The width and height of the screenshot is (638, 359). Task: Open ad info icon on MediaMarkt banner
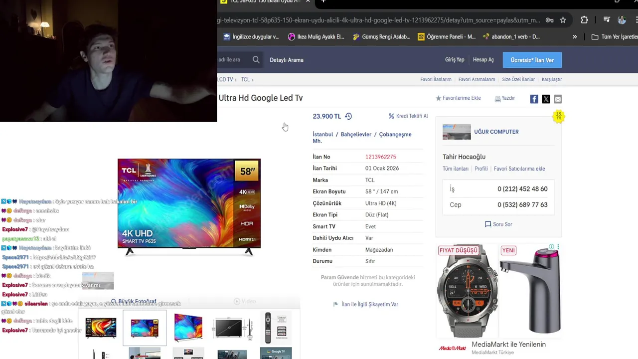coord(551,247)
